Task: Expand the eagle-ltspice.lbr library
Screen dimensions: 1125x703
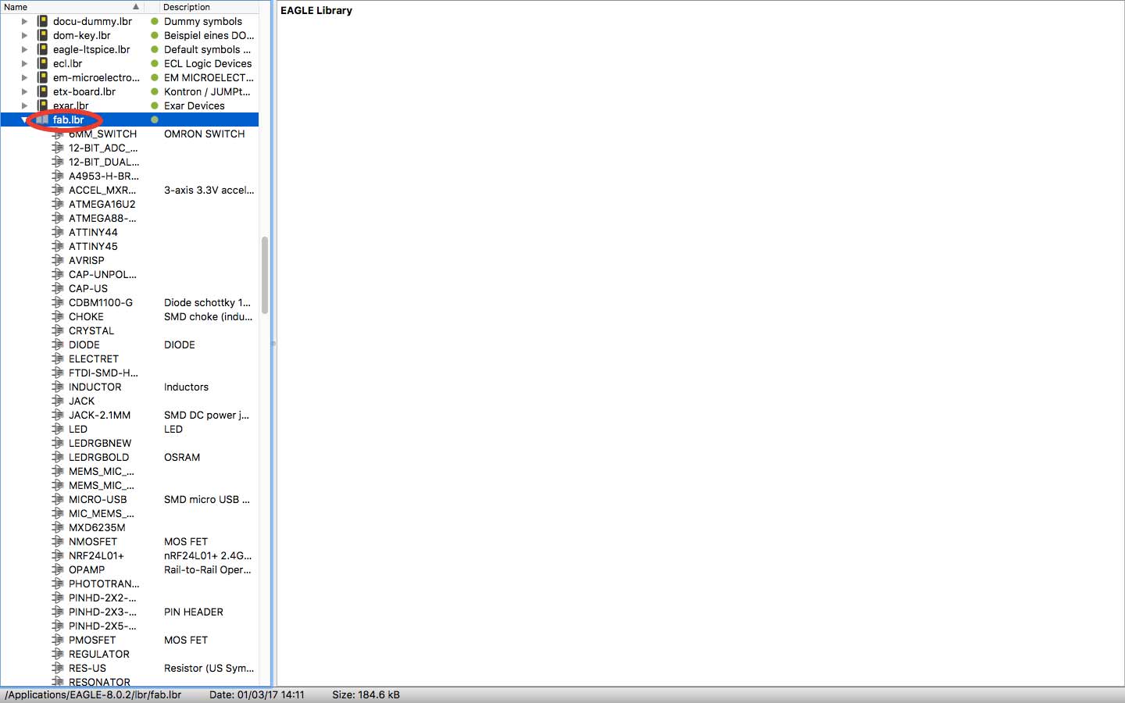Action: (24, 50)
